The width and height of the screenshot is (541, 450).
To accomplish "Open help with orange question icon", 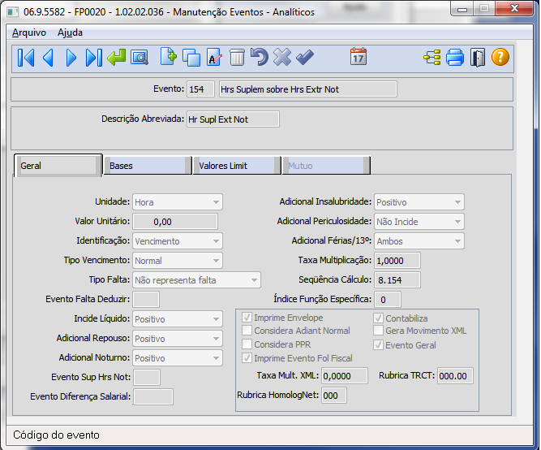I will [500, 58].
